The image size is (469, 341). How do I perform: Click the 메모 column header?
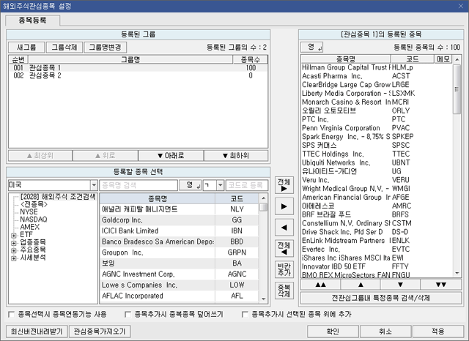coord(443,59)
